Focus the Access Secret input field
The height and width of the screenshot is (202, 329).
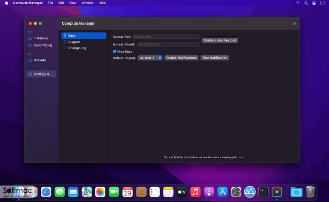coord(168,45)
